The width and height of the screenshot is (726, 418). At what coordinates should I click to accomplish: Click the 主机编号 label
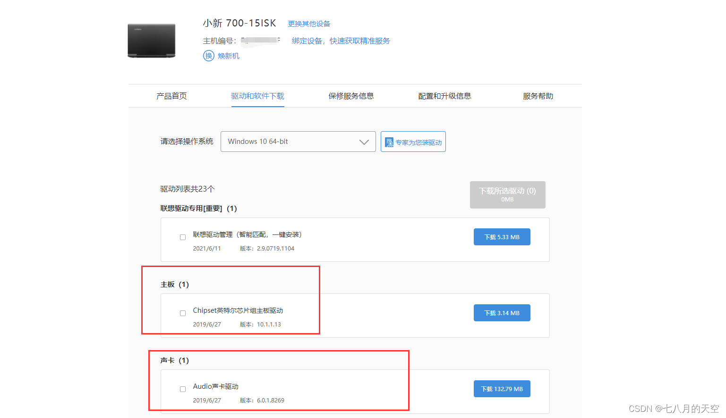coord(220,41)
